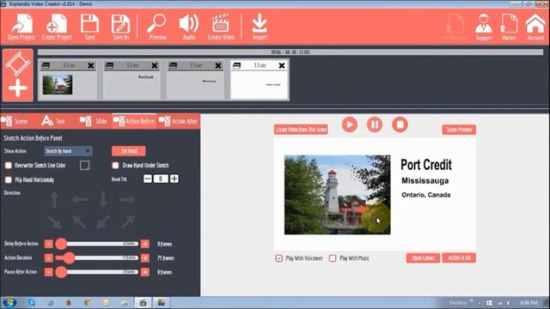
Task: Click the film frame scene icon
Action: [x=18, y=64]
